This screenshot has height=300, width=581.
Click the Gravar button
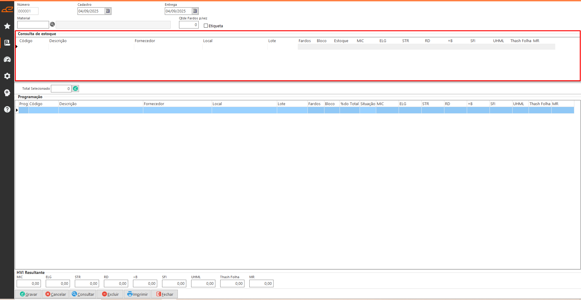tap(28, 294)
